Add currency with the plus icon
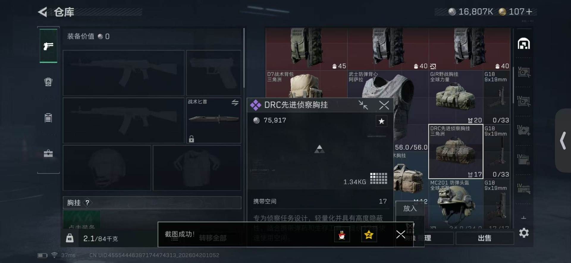571x263 pixels. (529, 12)
